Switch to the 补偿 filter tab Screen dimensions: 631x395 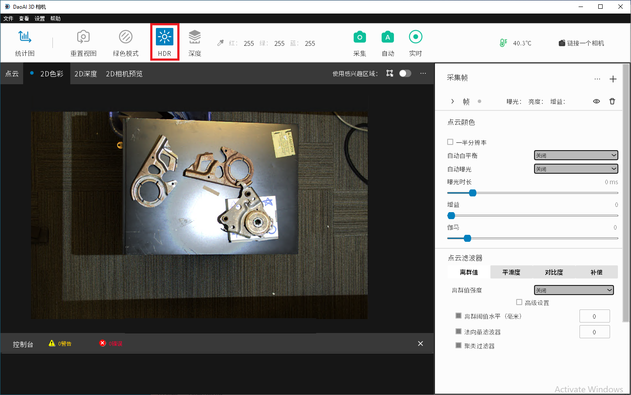[x=597, y=272]
